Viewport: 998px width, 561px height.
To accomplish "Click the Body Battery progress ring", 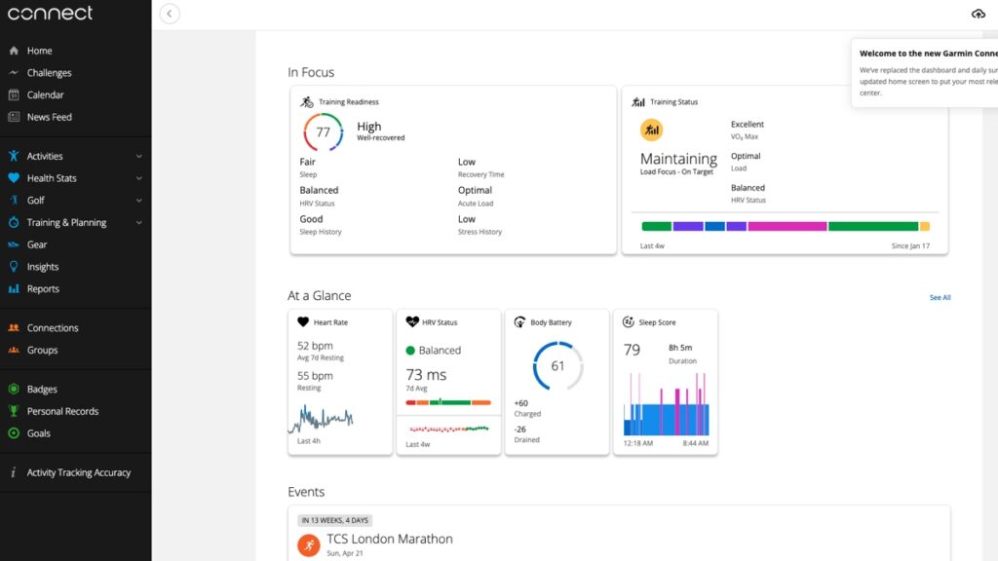I will point(557,366).
